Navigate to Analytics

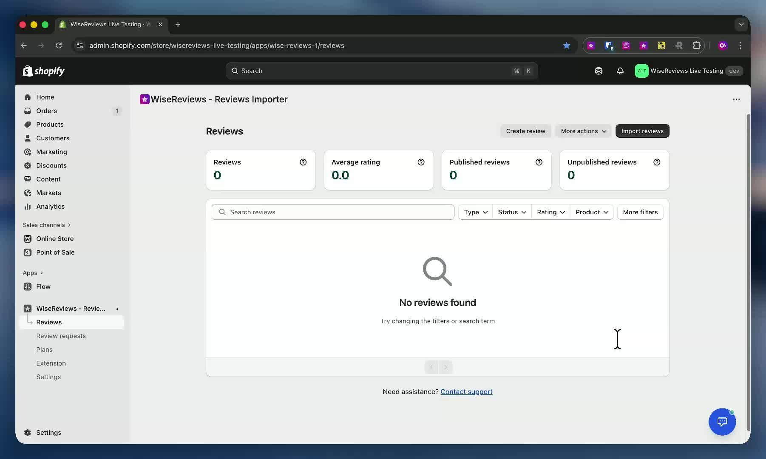[72, 207]
